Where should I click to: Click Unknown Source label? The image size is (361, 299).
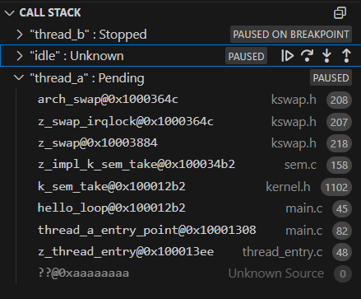[x=276, y=273]
